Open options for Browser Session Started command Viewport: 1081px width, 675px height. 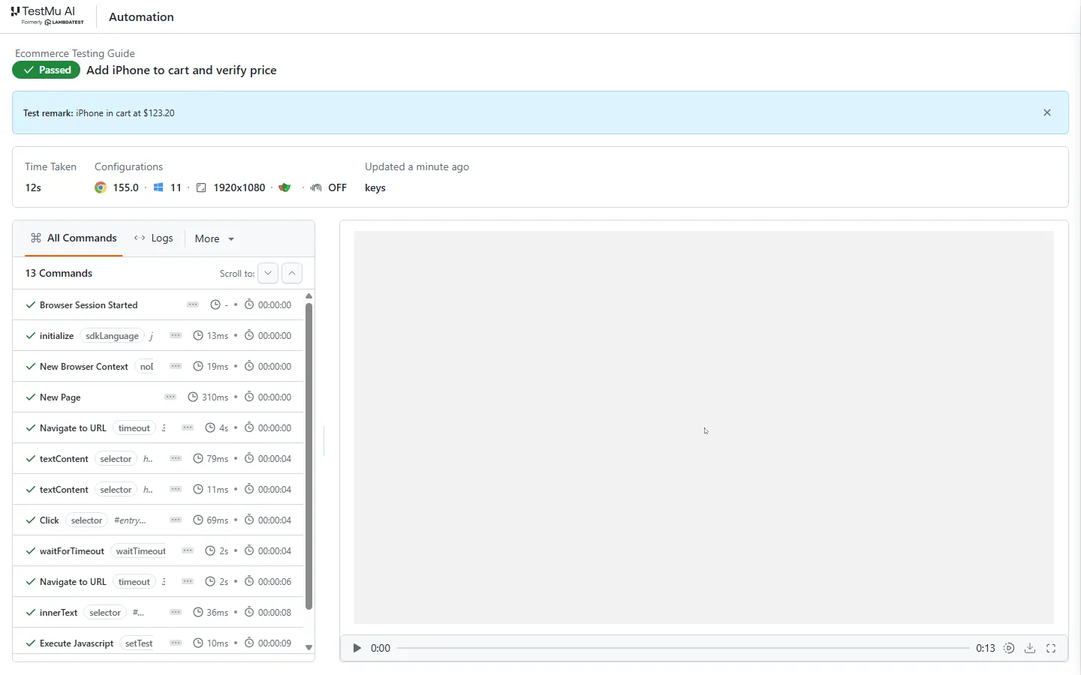point(193,304)
